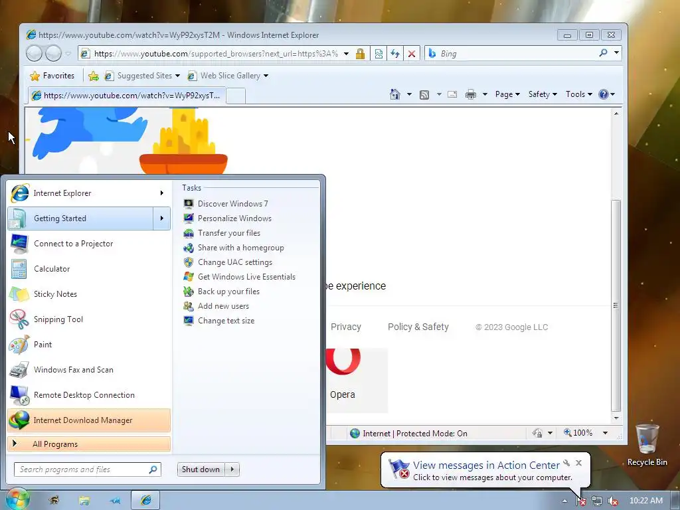Image resolution: width=680 pixels, height=510 pixels.
Task: Toggle Compatibility View icon
Action: [379, 54]
